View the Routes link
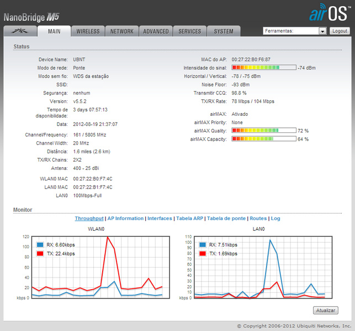355x331 pixels. pyautogui.click(x=258, y=218)
